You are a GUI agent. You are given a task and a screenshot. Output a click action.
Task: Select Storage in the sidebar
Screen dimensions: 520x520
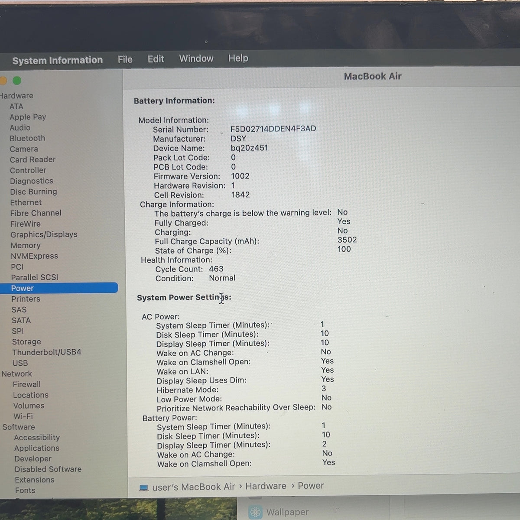pyautogui.click(x=26, y=342)
